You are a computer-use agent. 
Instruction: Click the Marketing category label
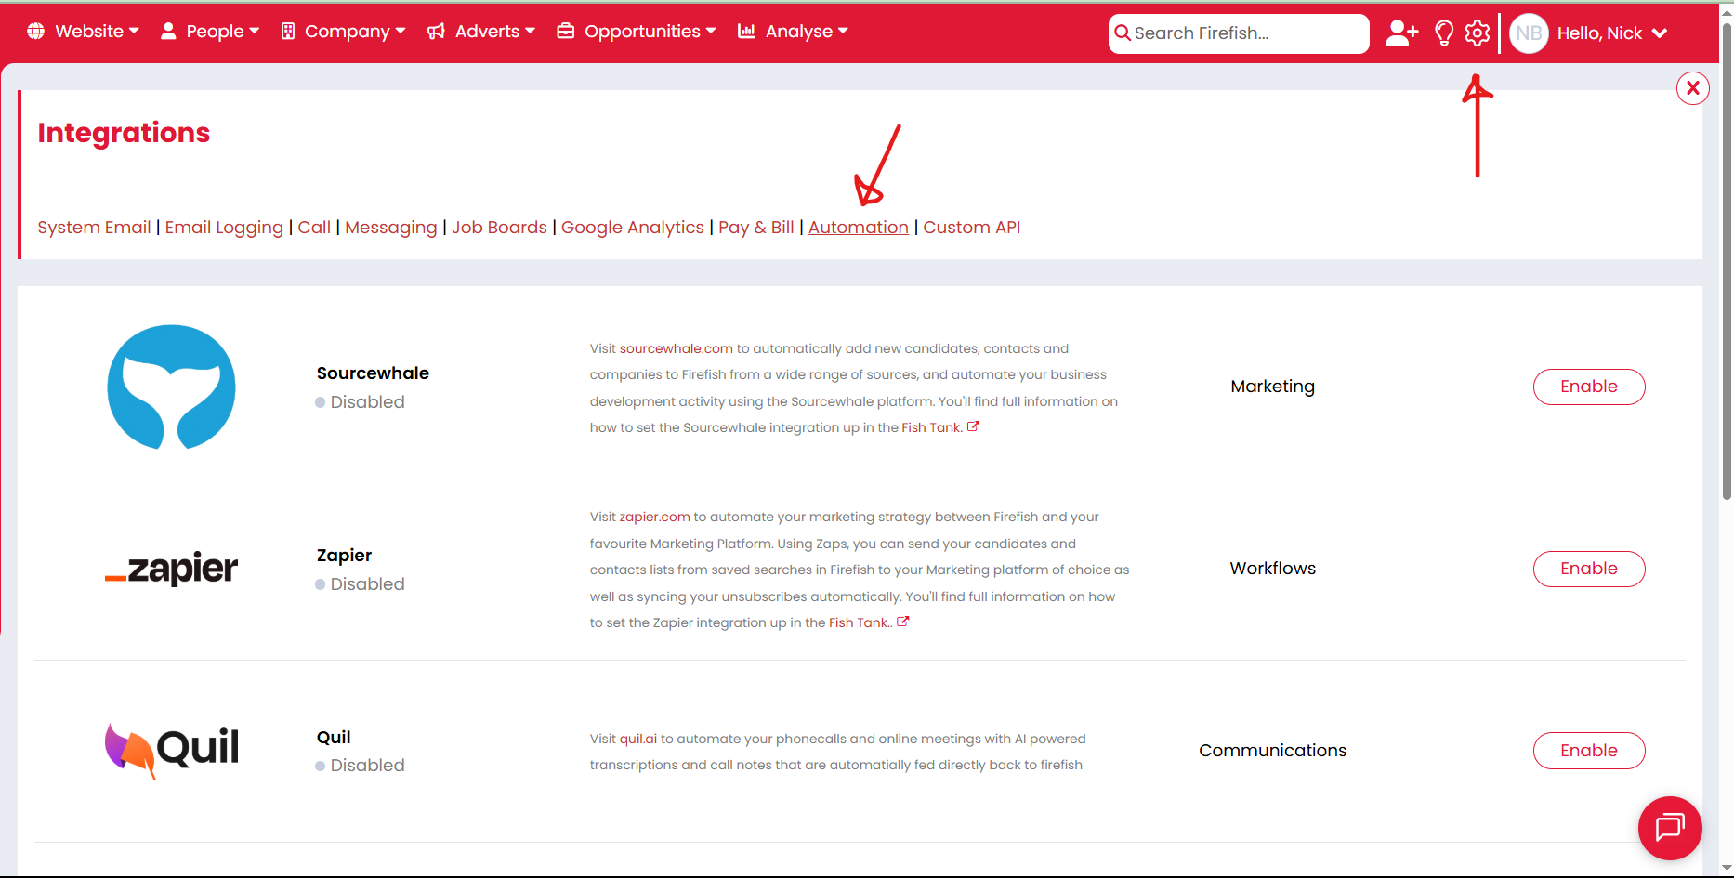pyautogui.click(x=1272, y=387)
